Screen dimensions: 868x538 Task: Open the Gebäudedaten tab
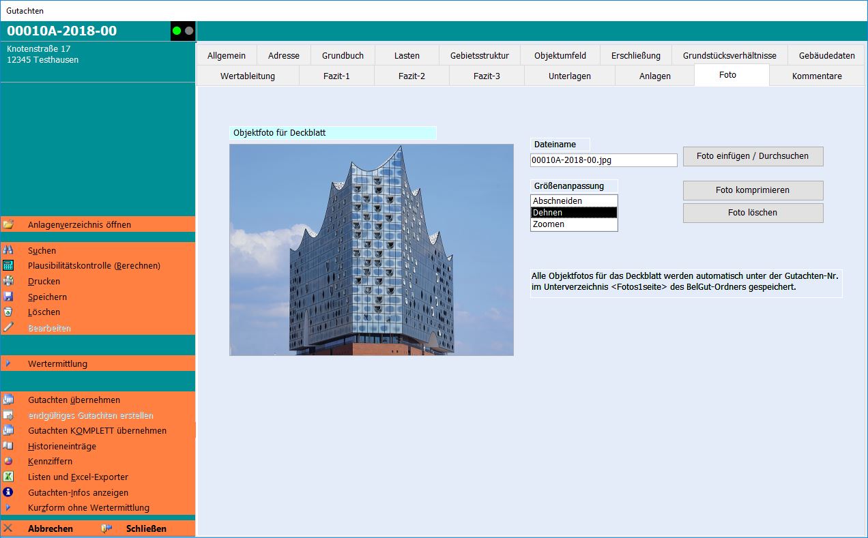click(x=826, y=55)
